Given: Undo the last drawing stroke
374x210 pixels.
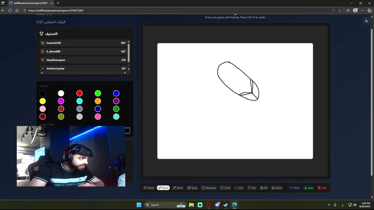Looking at the screenshot, I should [x=295, y=188].
